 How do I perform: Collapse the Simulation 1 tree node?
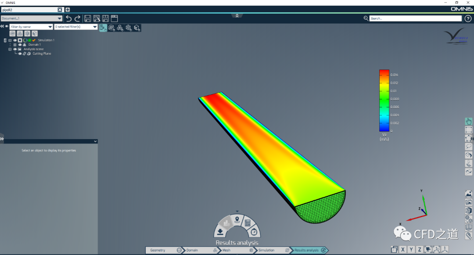point(10,40)
